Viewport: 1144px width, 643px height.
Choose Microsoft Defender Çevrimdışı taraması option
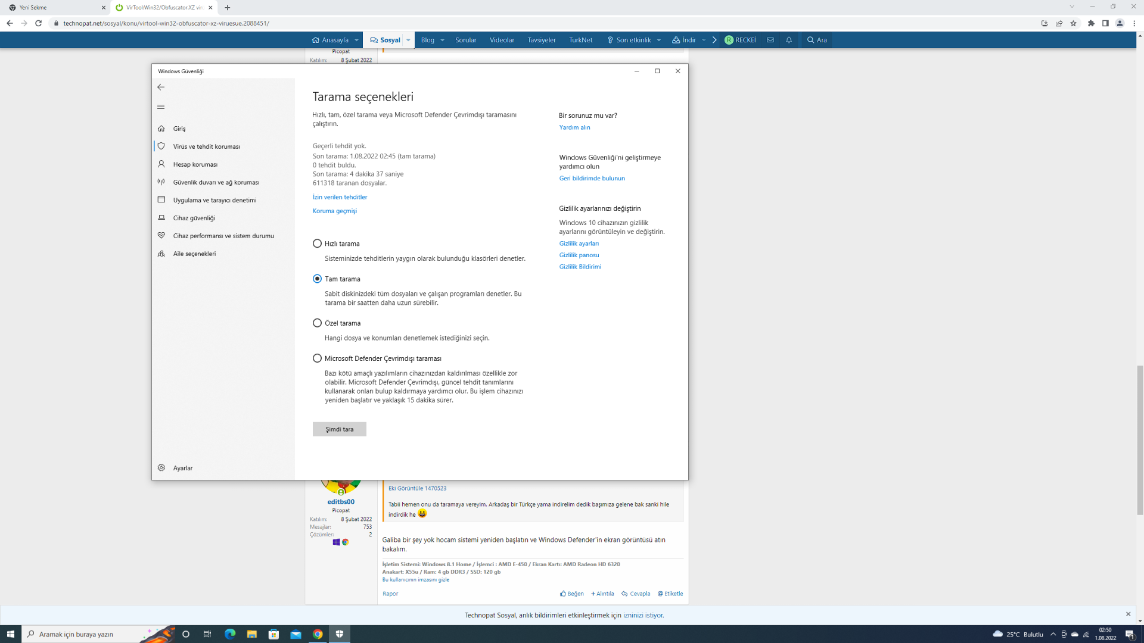(x=317, y=358)
